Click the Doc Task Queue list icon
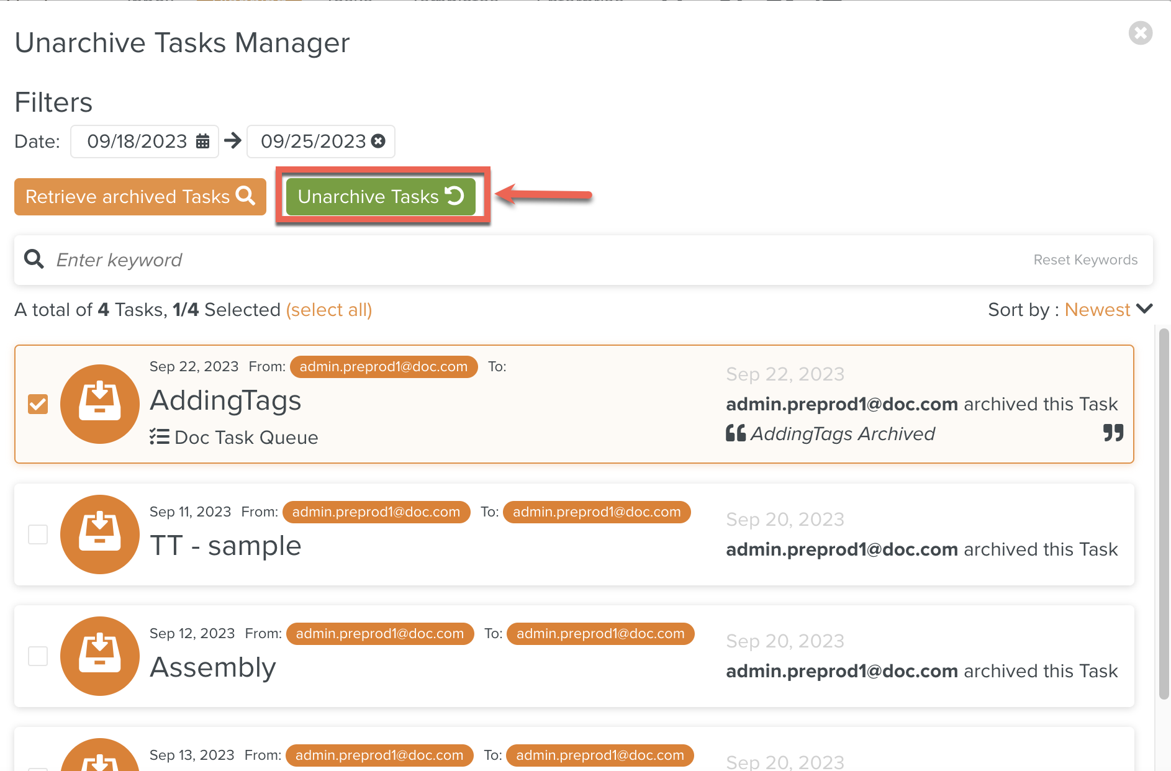Image resolution: width=1171 pixels, height=771 pixels. [x=160, y=437]
